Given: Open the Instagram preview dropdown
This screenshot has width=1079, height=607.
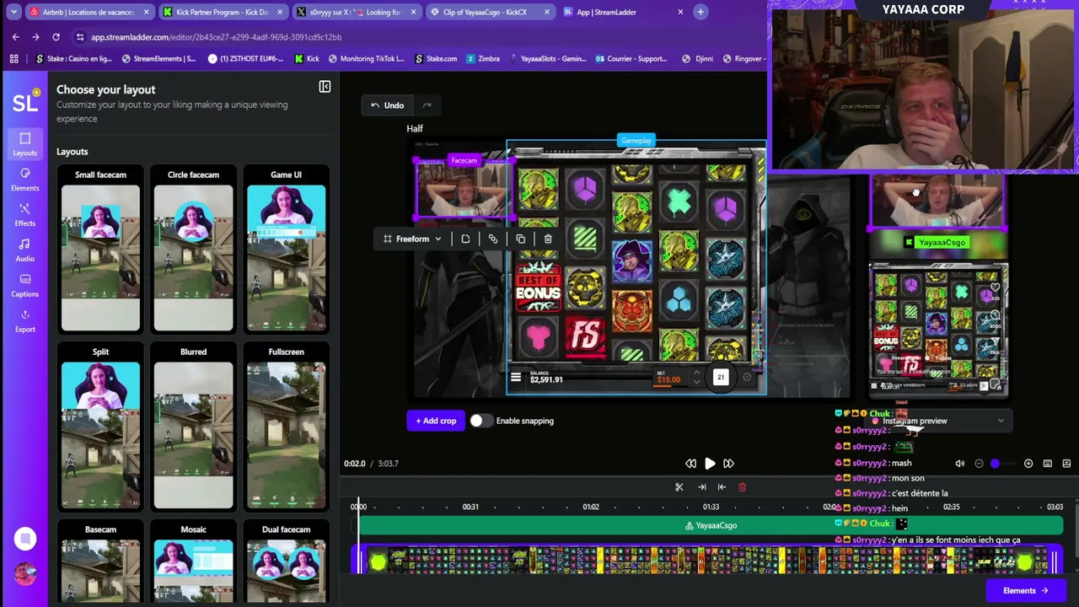Looking at the screenshot, I should 938,421.
